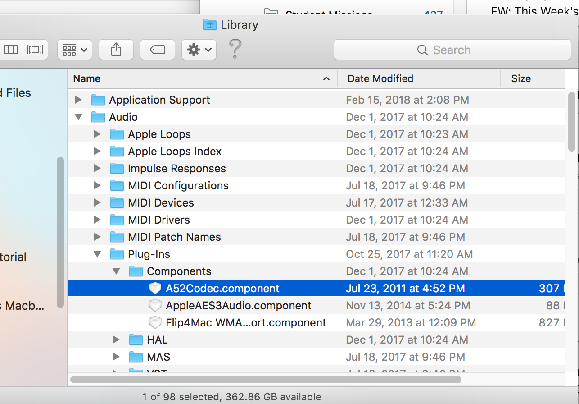
Task: Collapse the Audio folder
Action: pyautogui.click(x=78, y=117)
